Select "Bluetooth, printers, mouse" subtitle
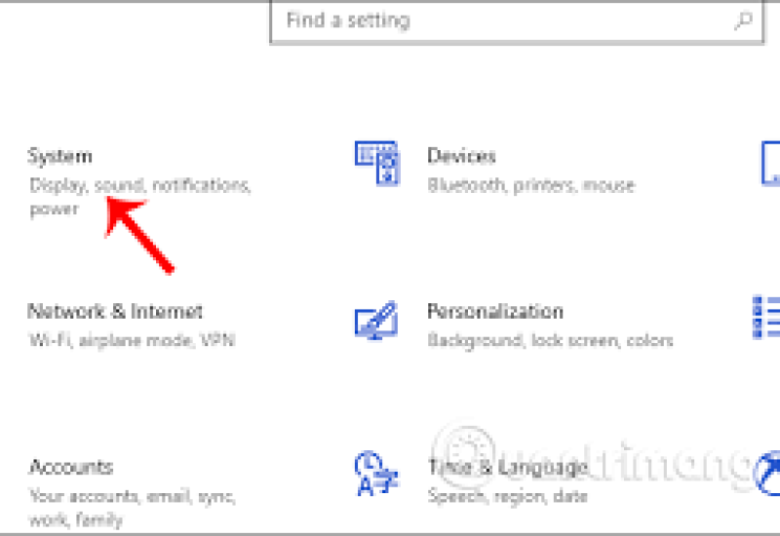 (x=530, y=185)
